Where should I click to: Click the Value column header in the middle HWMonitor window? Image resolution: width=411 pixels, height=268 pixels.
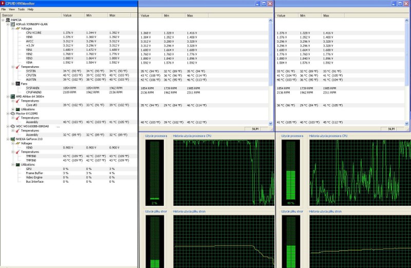point(150,15)
